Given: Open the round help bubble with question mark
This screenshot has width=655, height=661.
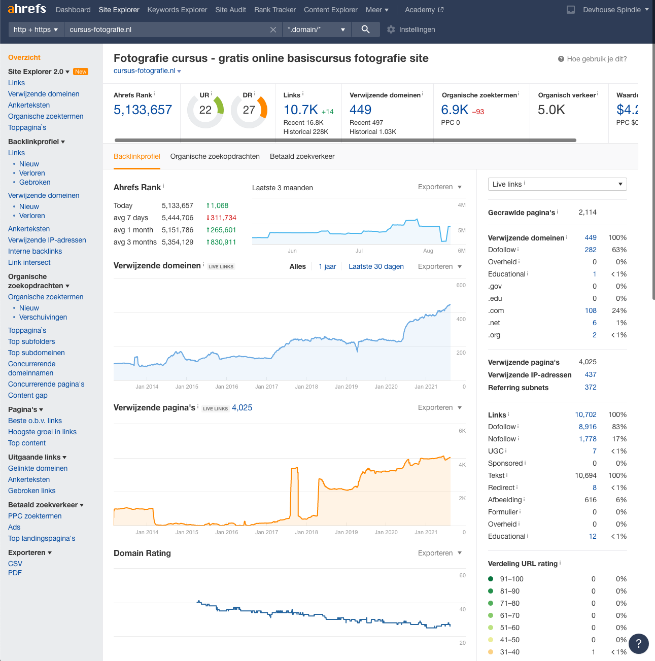Looking at the screenshot, I should [x=639, y=644].
